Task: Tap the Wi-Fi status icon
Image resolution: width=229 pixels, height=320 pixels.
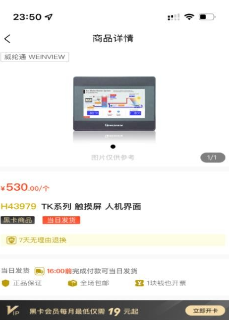Action: [189, 17]
